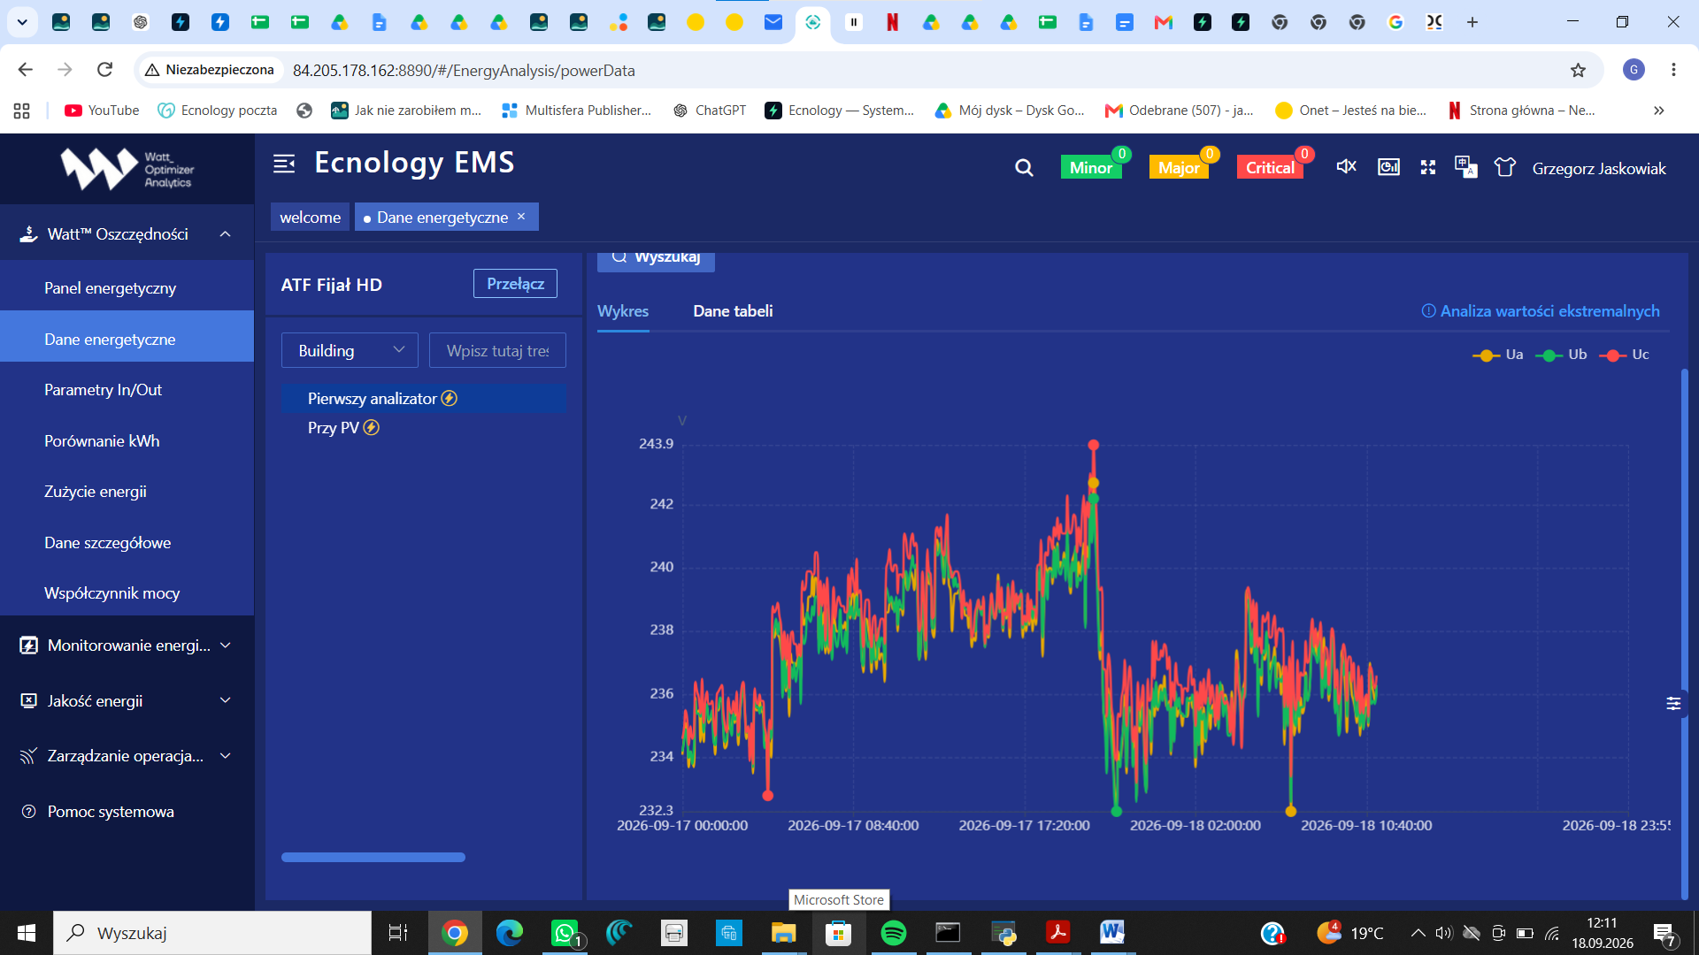Open theme shirt icon in header

1505,167
